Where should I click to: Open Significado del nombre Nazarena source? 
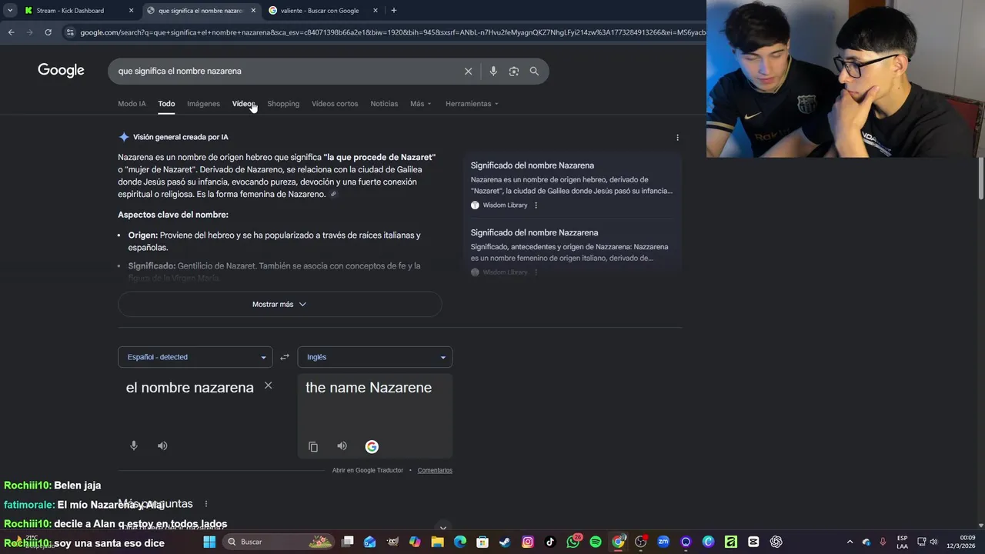[x=533, y=165]
